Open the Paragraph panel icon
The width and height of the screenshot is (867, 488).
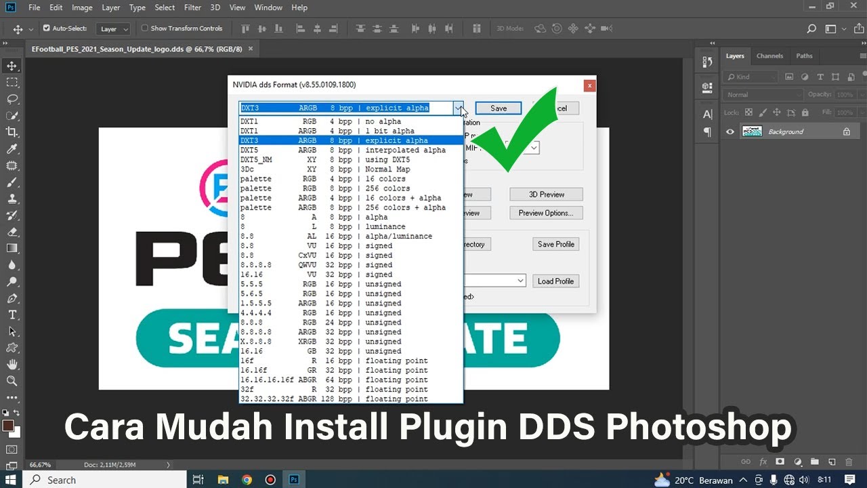click(708, 131)
